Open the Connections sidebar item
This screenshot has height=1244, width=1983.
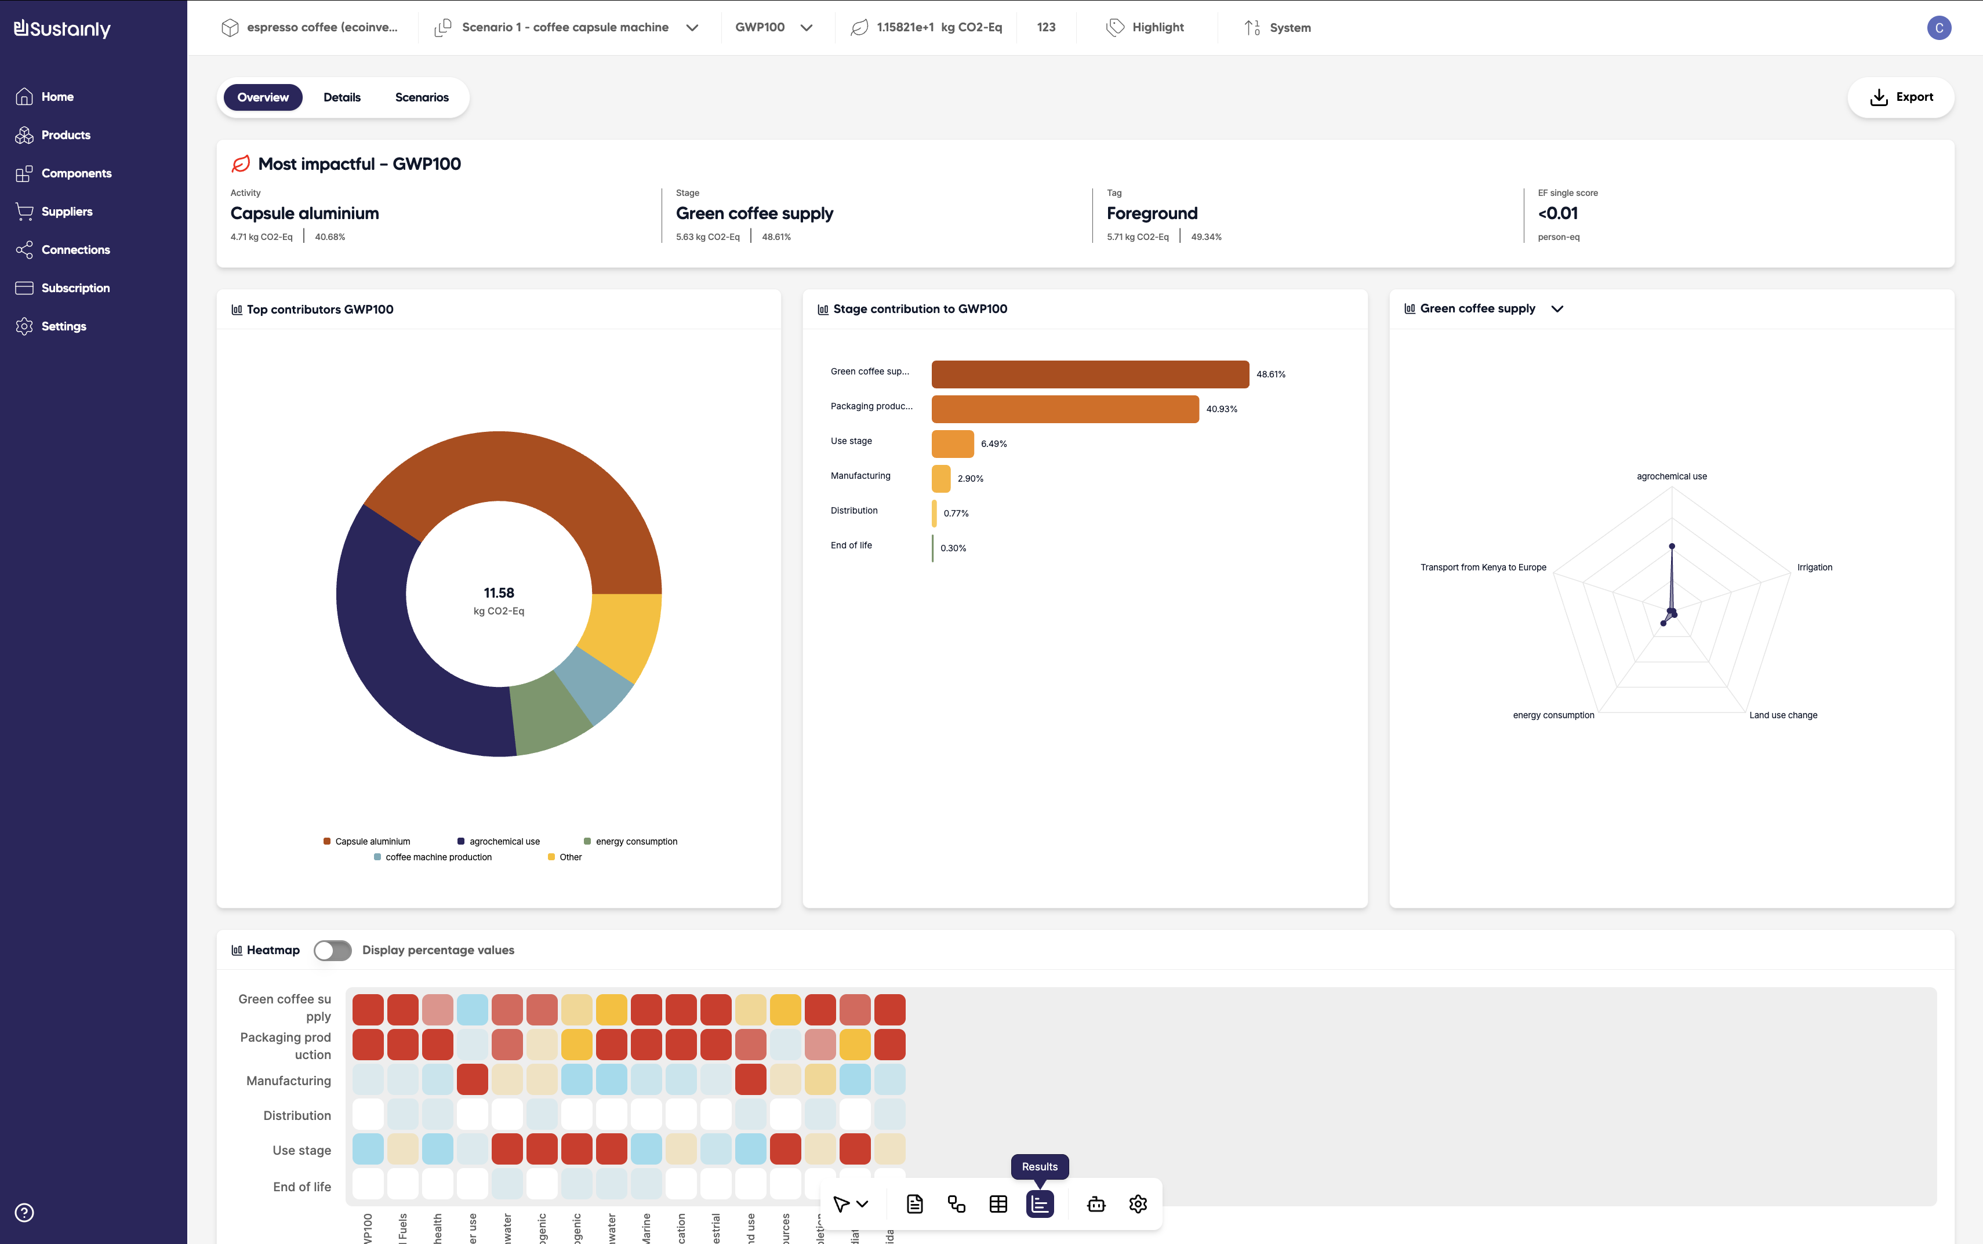(x=75, y=249)
